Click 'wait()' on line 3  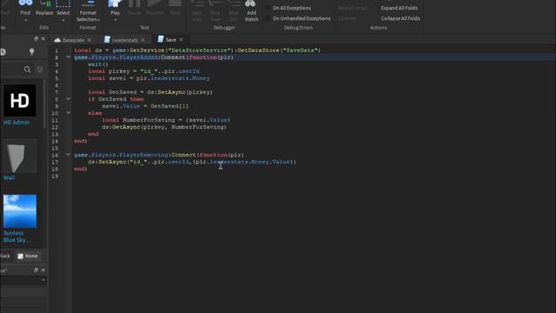(98, 64)
